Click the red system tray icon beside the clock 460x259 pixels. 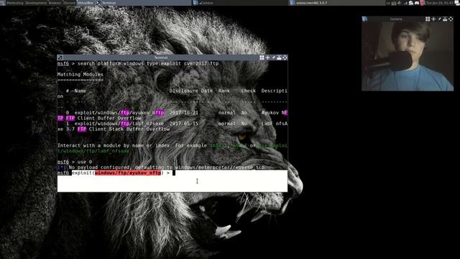click(423, 3)
